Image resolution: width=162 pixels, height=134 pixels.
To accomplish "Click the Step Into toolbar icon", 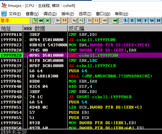I will pyautogui.click(x=75, y=21).
